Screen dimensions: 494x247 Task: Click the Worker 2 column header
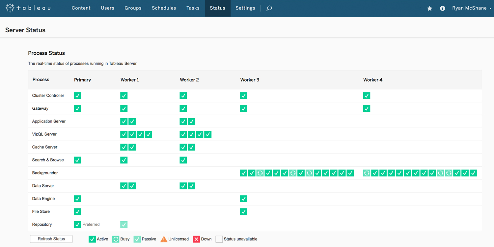point(189,80)
